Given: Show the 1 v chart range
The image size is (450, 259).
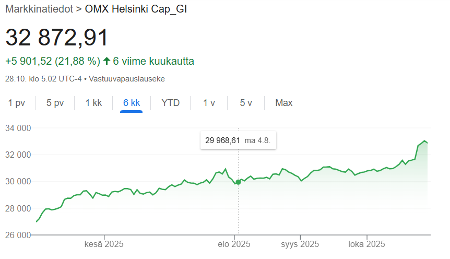Looking at the screenshot, I should [x=209, y=103].
